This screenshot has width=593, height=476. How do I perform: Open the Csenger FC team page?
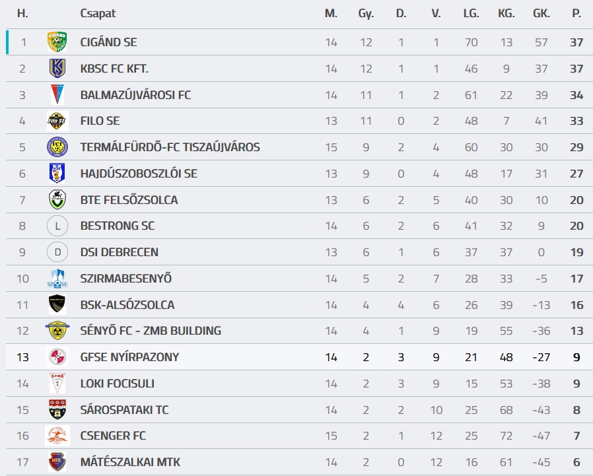pos(113,436)
